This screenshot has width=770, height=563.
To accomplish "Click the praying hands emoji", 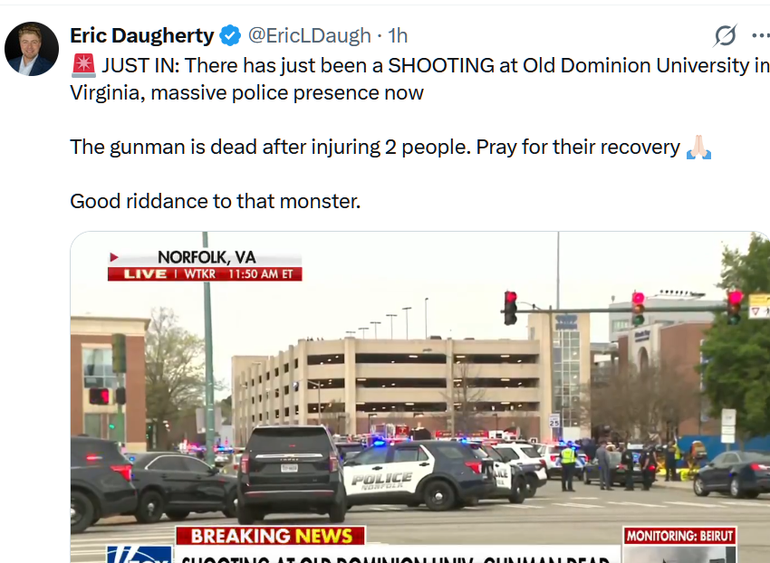I will [x=698, y=148].
